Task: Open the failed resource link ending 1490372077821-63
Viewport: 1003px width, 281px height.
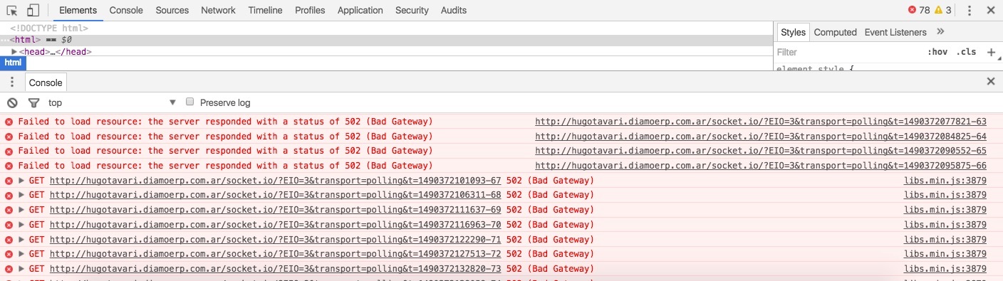Action: (x=761, y=122)
